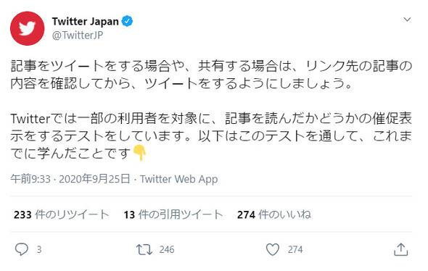
Task: Open the Twitter Japan display name link
Action: (86, 21)
